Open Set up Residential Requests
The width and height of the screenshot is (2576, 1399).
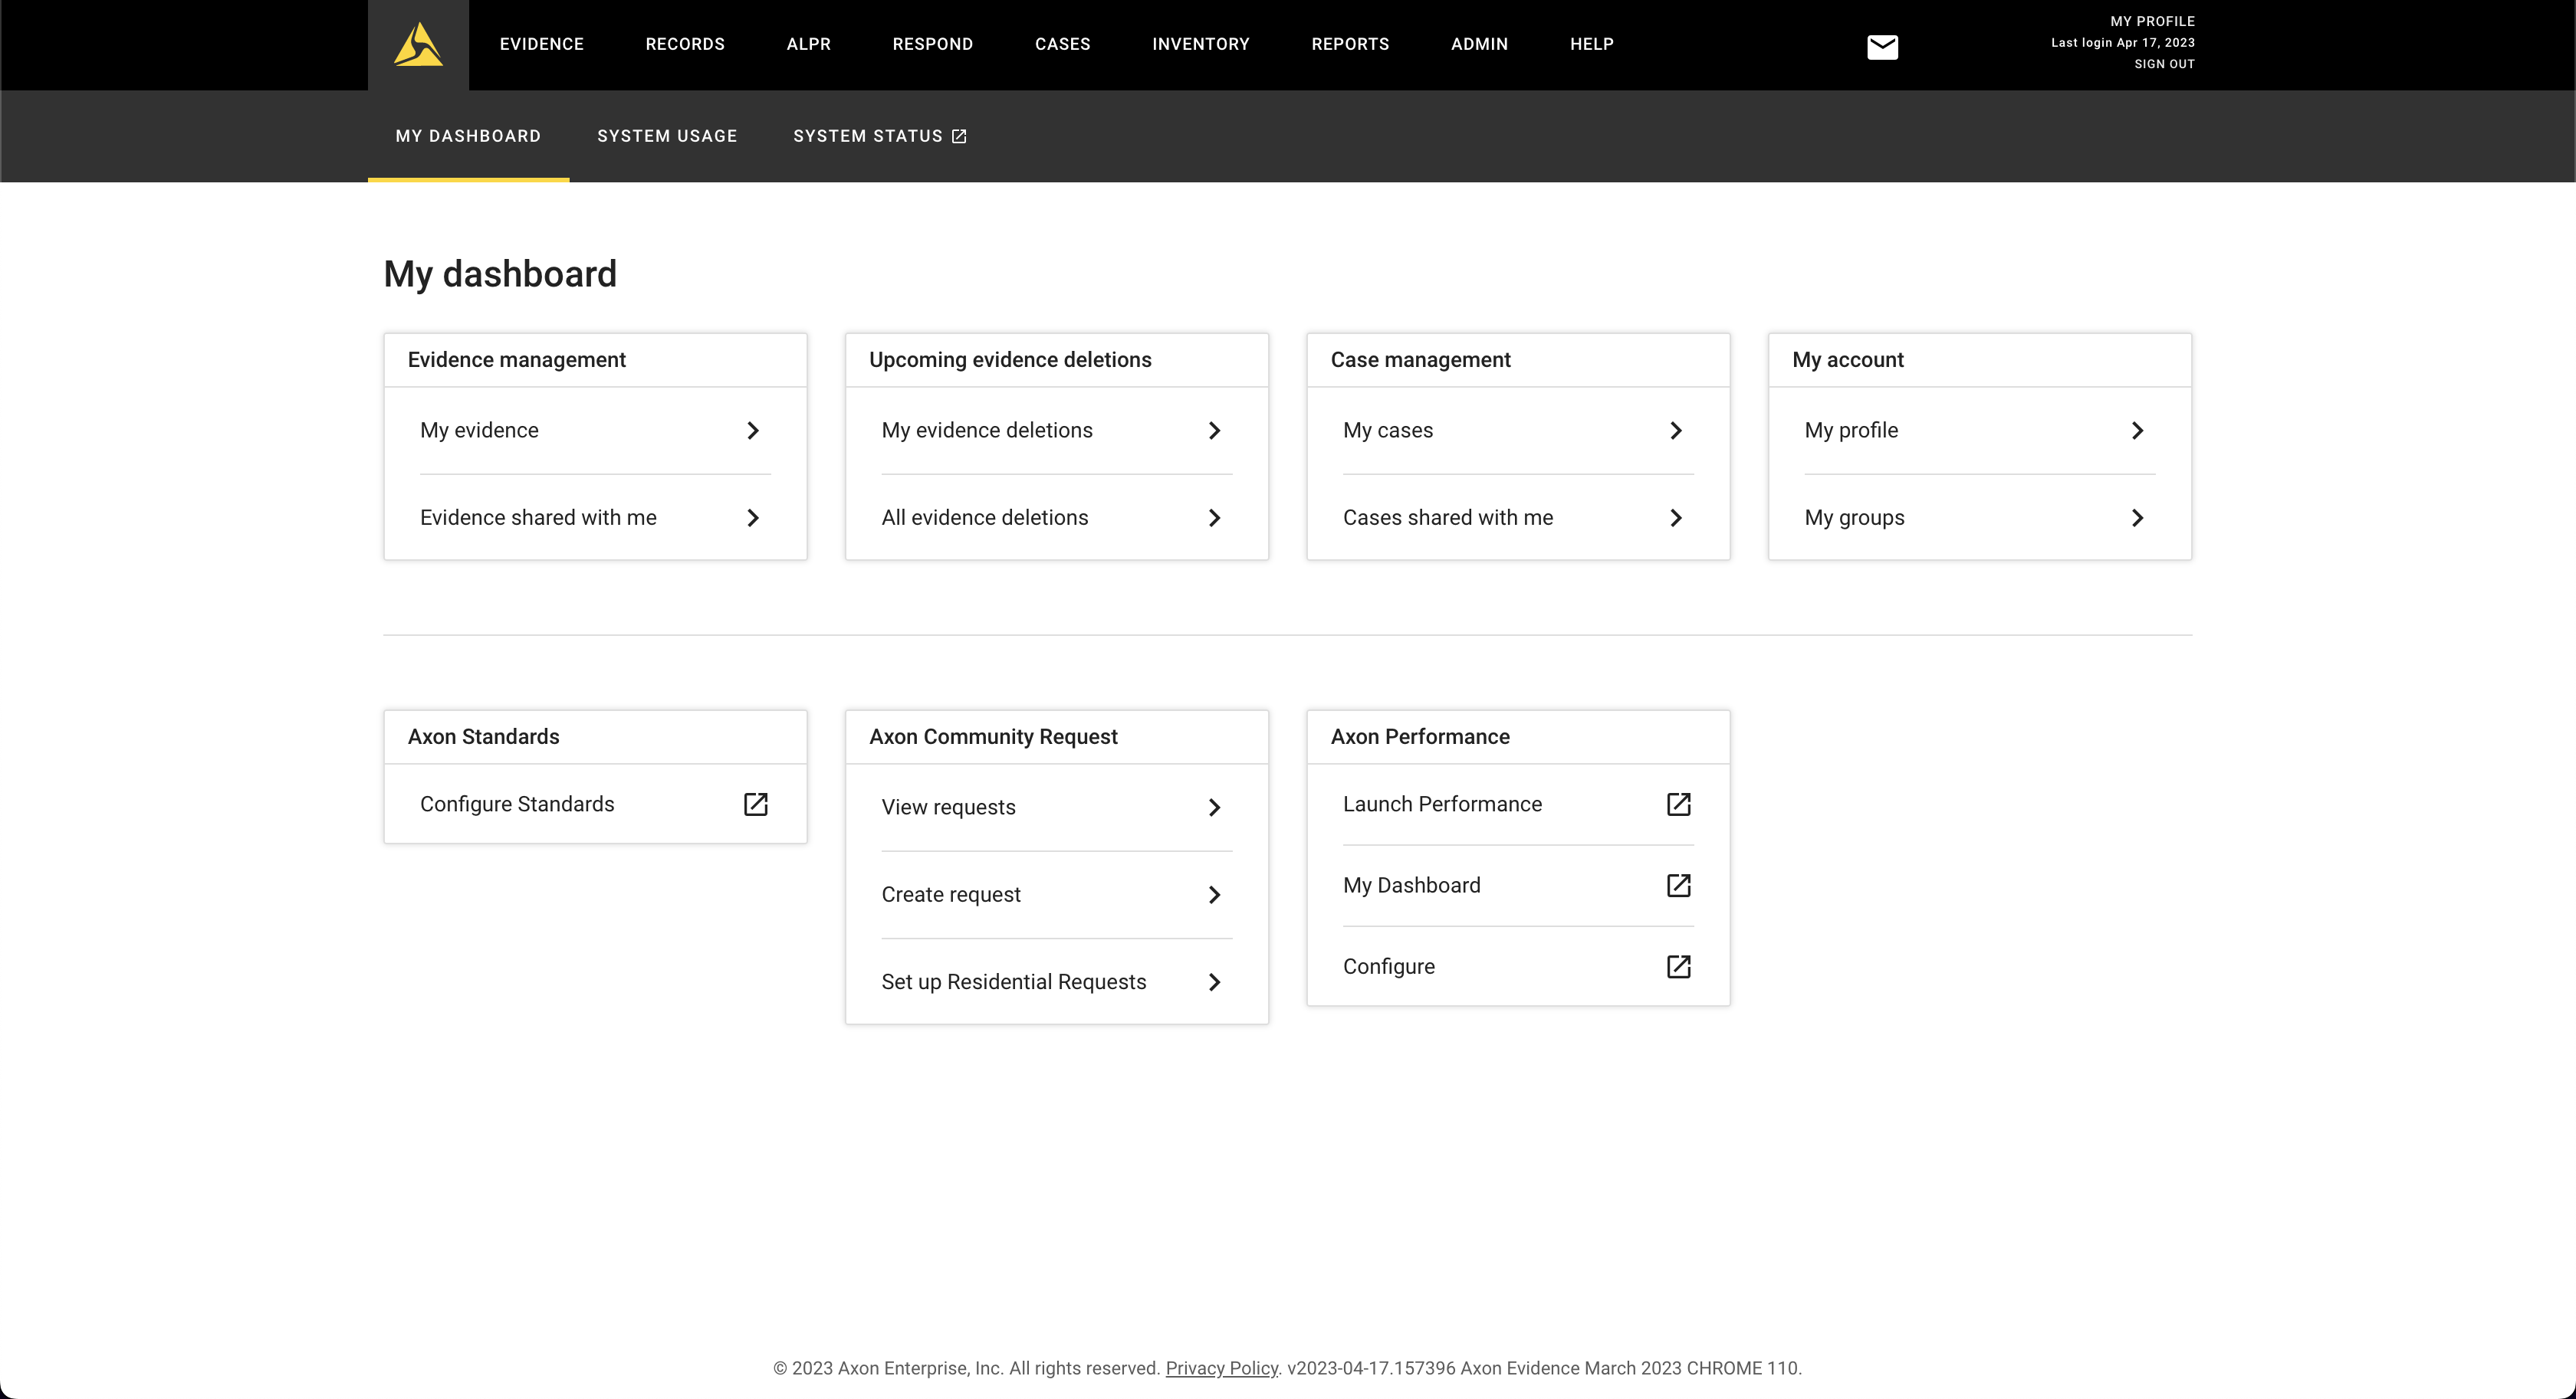click(x=1013, y=981)
